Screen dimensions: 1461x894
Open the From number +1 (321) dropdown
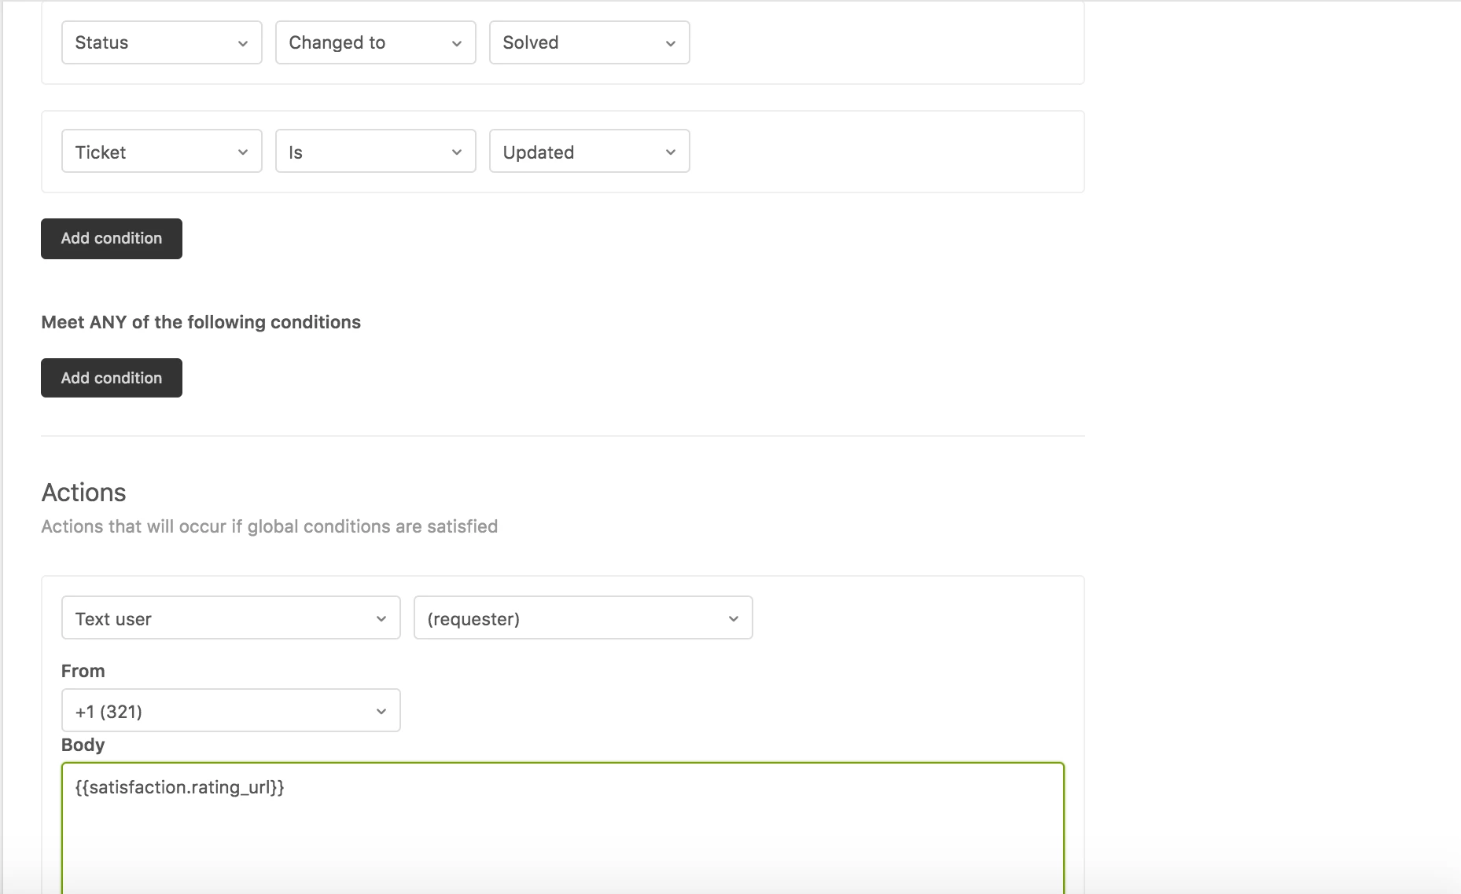click(230, 710)
